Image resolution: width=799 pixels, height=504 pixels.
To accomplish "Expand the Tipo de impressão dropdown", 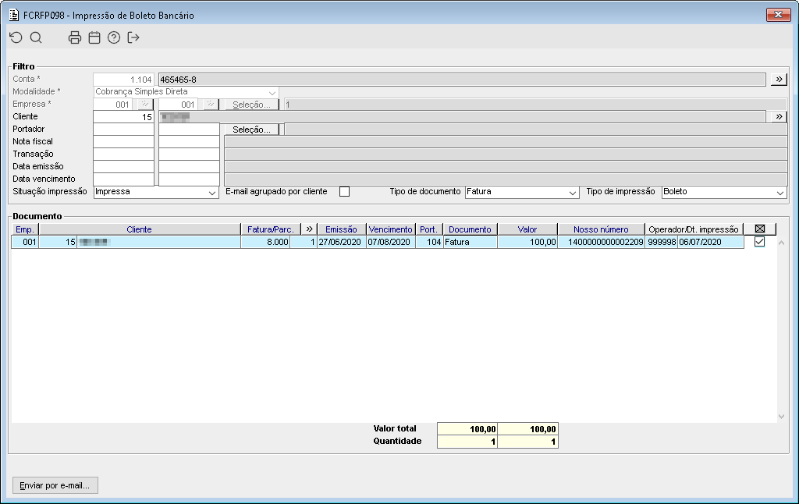I will tap(780, 192).
